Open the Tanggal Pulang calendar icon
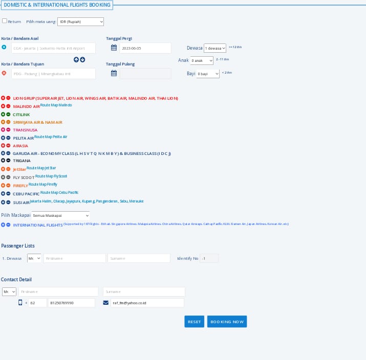 point(114,73)
